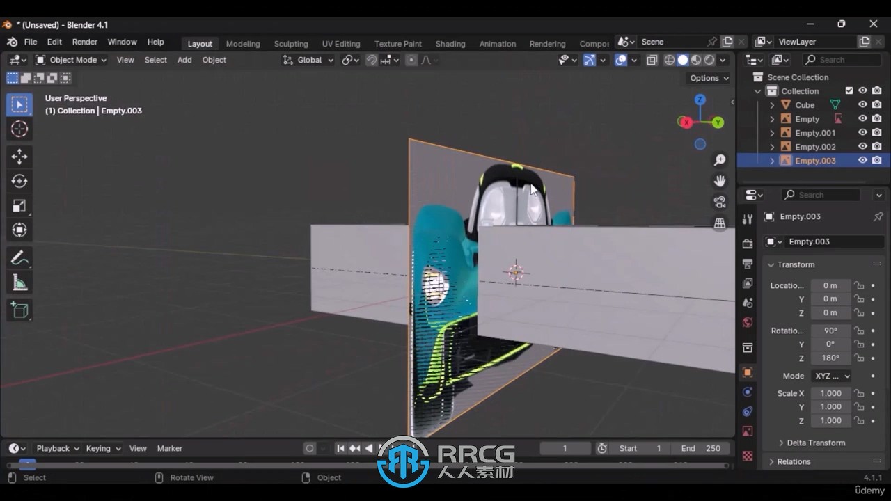Click the Z axis on navigation gizmo
Screen dimensions: 891x501
pos(700,100)
